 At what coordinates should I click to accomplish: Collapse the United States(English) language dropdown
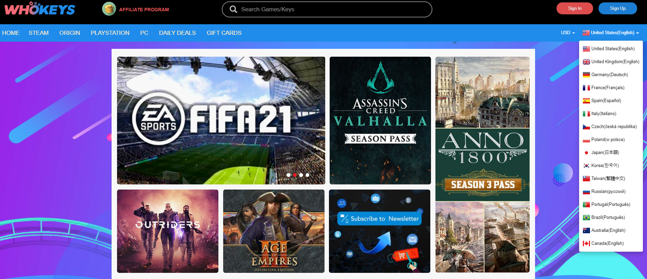tap(611, 33)
